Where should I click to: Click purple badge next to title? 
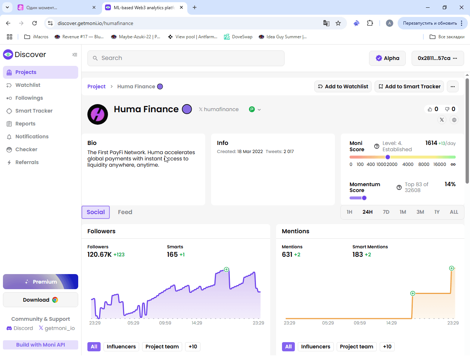(187, 109)
